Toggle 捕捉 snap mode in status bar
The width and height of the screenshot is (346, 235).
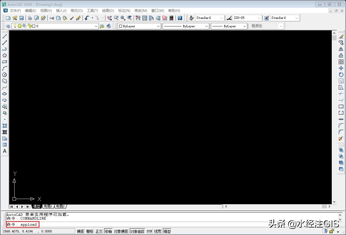pyautogui.click(x=80, y=231)
